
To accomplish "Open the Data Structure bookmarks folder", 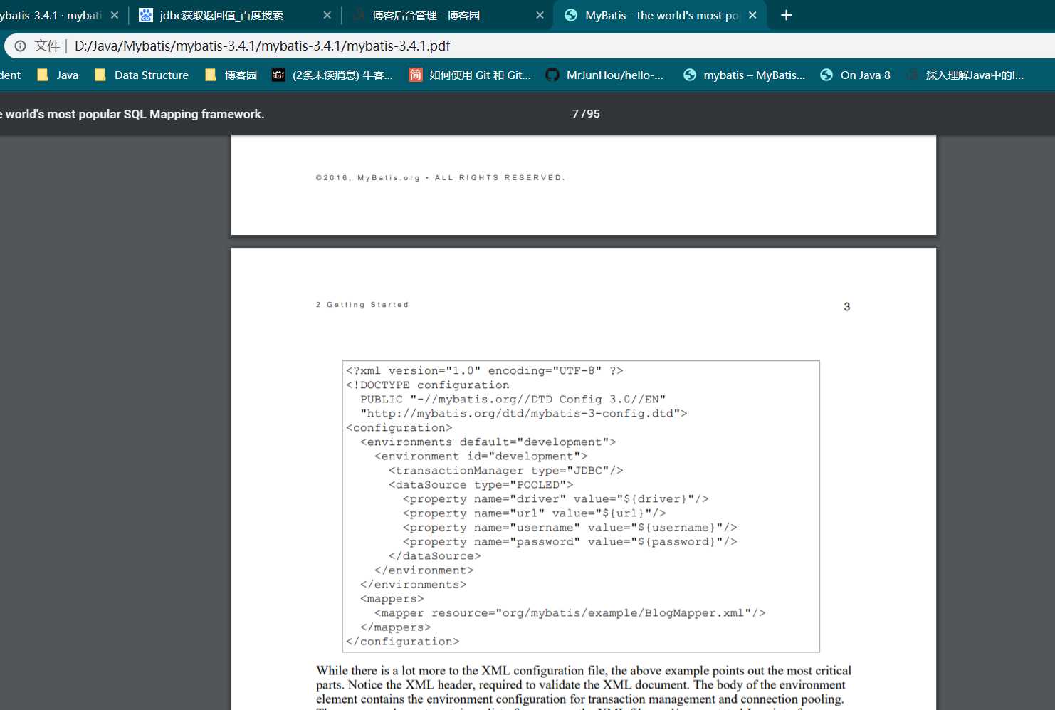I will [142, 75].
